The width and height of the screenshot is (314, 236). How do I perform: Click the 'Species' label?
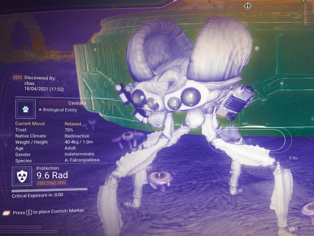click(x=24, y=161)
